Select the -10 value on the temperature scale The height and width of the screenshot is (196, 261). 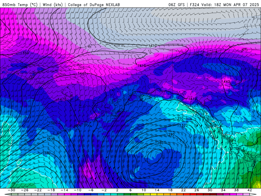(x=78, y=190)
